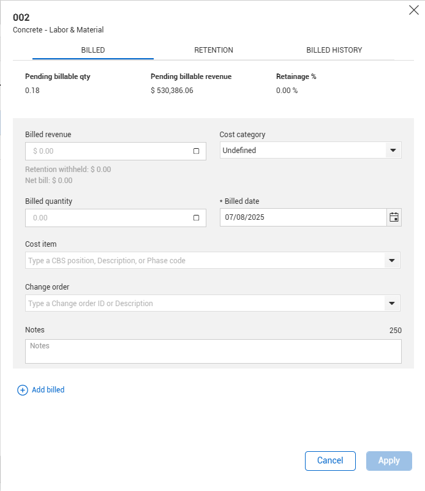Expand the Cost item dropdown arrow
This screenshot has height=491, width=425.
[x=392, y=261]
